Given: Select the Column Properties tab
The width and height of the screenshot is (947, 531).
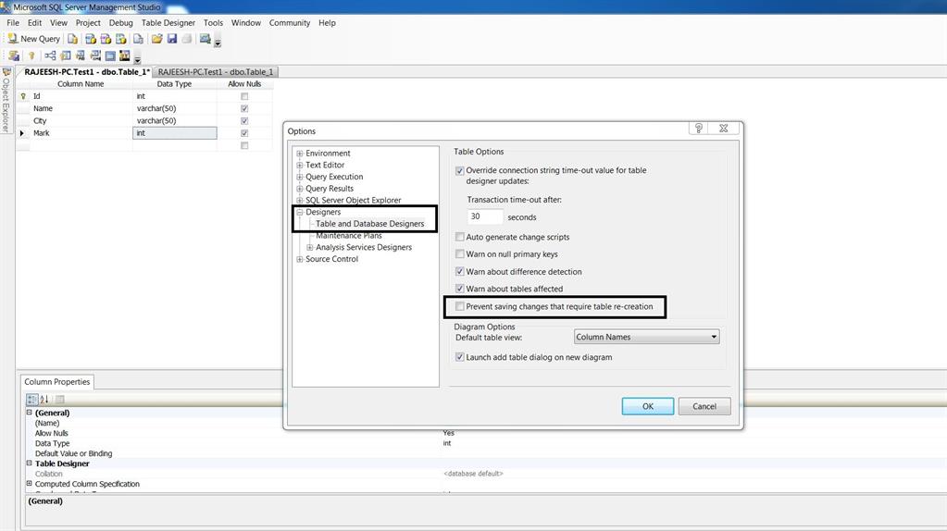Looking at the screenshot, I should tap(56, 382).
